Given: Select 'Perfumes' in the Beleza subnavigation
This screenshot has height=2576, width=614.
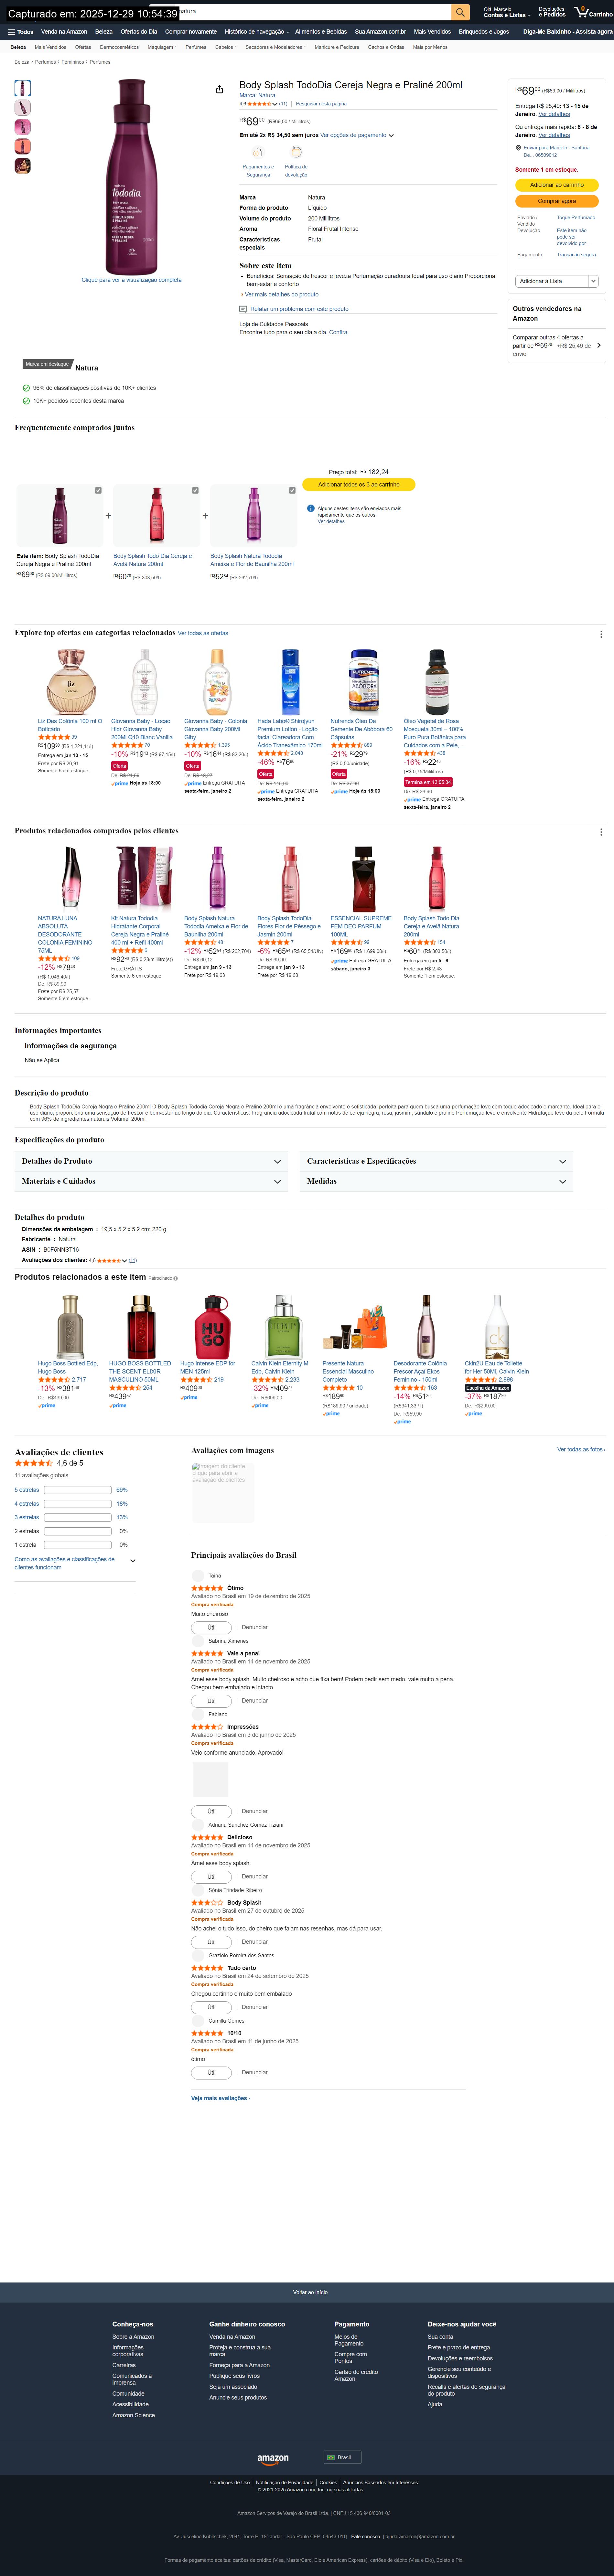Looking at the screenshot, I should coord(196,47).
